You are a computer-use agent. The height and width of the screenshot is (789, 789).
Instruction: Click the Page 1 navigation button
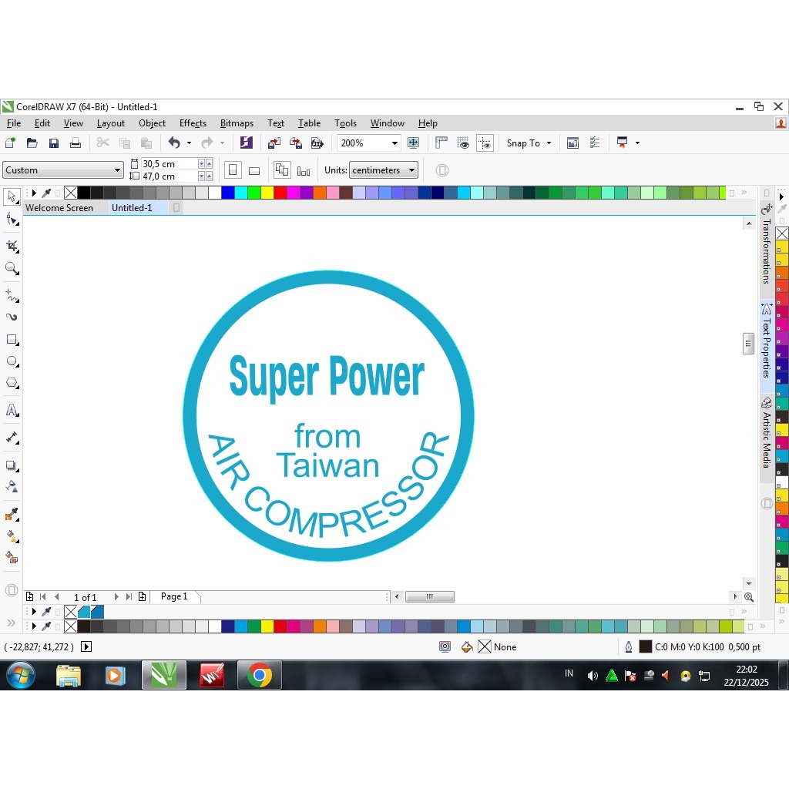(173, 596)
